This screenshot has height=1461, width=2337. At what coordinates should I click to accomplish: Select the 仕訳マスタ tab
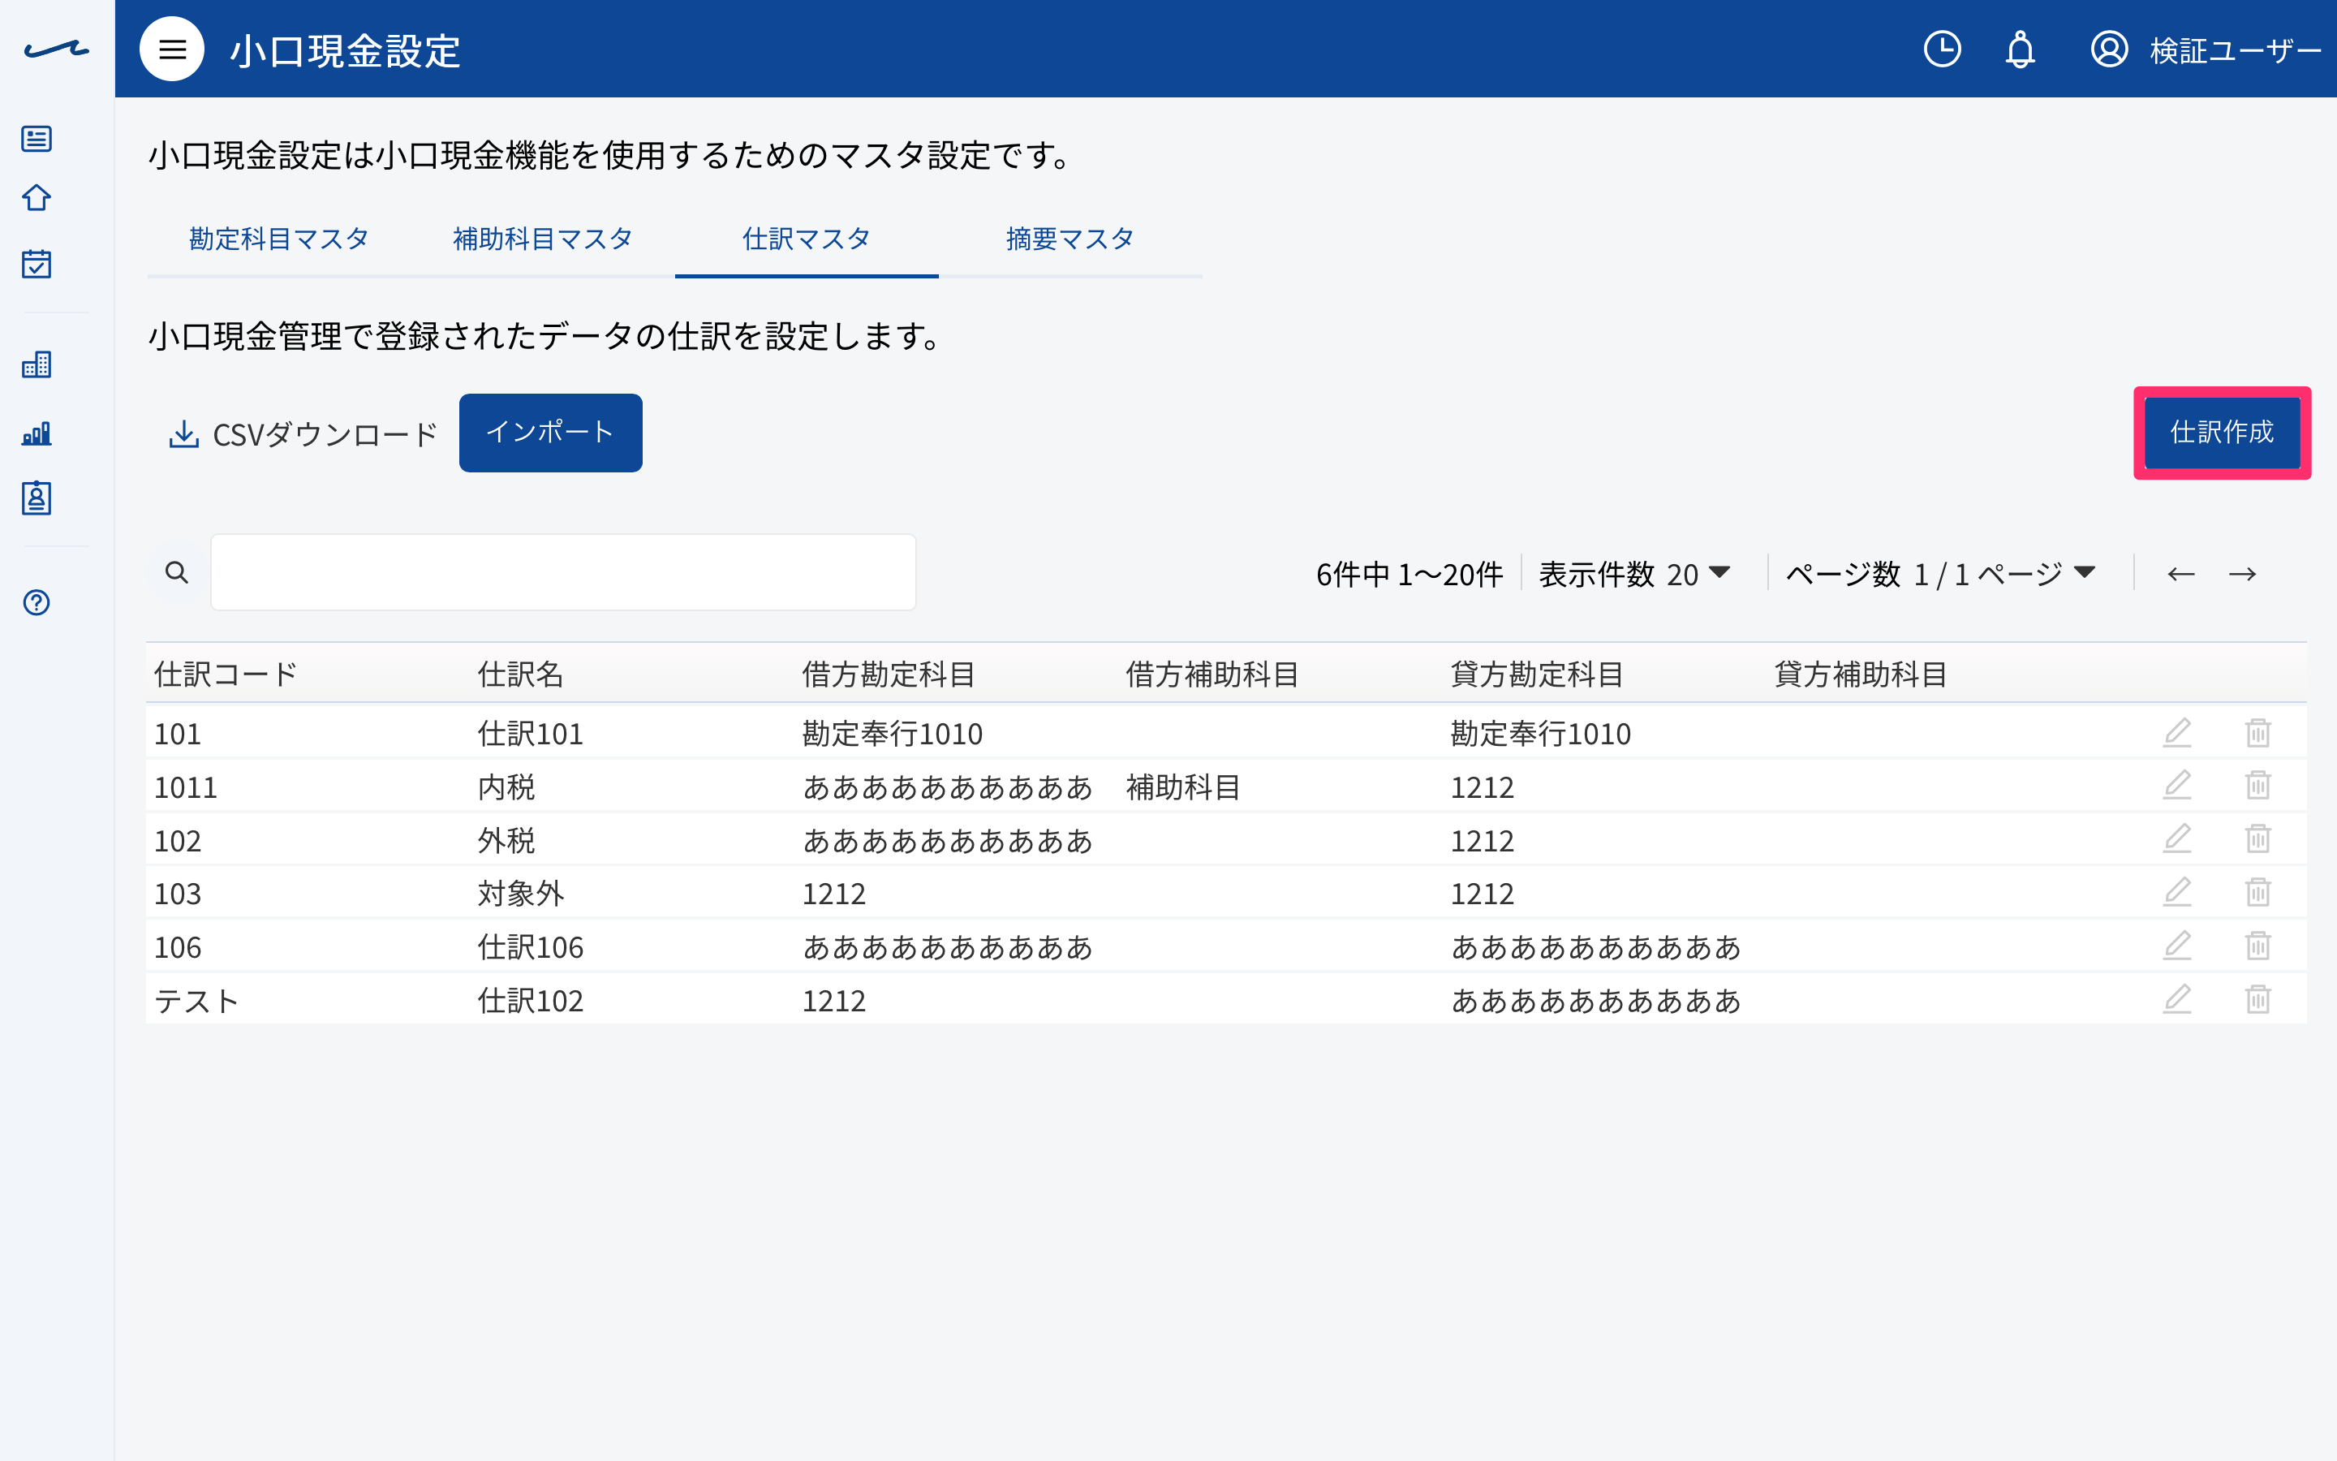[x=807, y=239]
